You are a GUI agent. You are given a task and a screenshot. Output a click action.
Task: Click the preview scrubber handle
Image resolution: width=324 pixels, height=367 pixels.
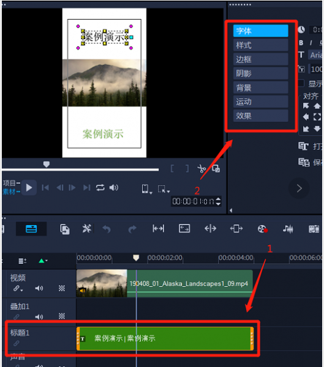click(x=47, y=165)
